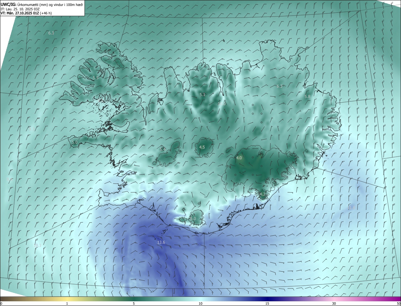
Task: Click the "30" tick label on the color scale
Action: (x=334, y=304)
